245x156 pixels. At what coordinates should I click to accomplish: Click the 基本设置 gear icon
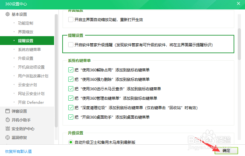[x=7, y=14]
